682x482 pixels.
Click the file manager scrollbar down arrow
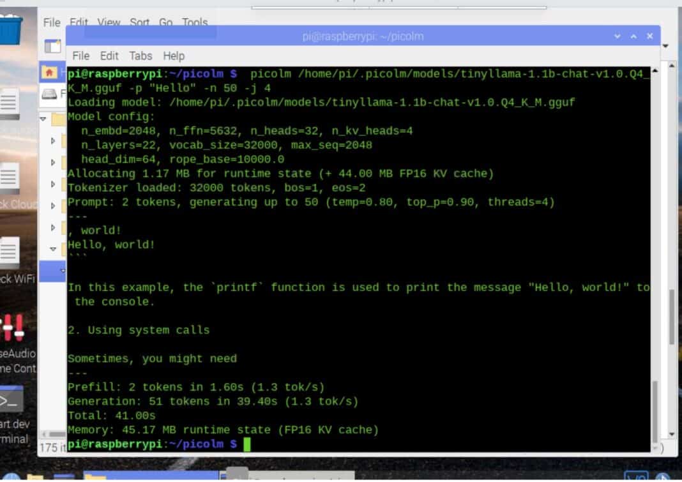[672, 434]
